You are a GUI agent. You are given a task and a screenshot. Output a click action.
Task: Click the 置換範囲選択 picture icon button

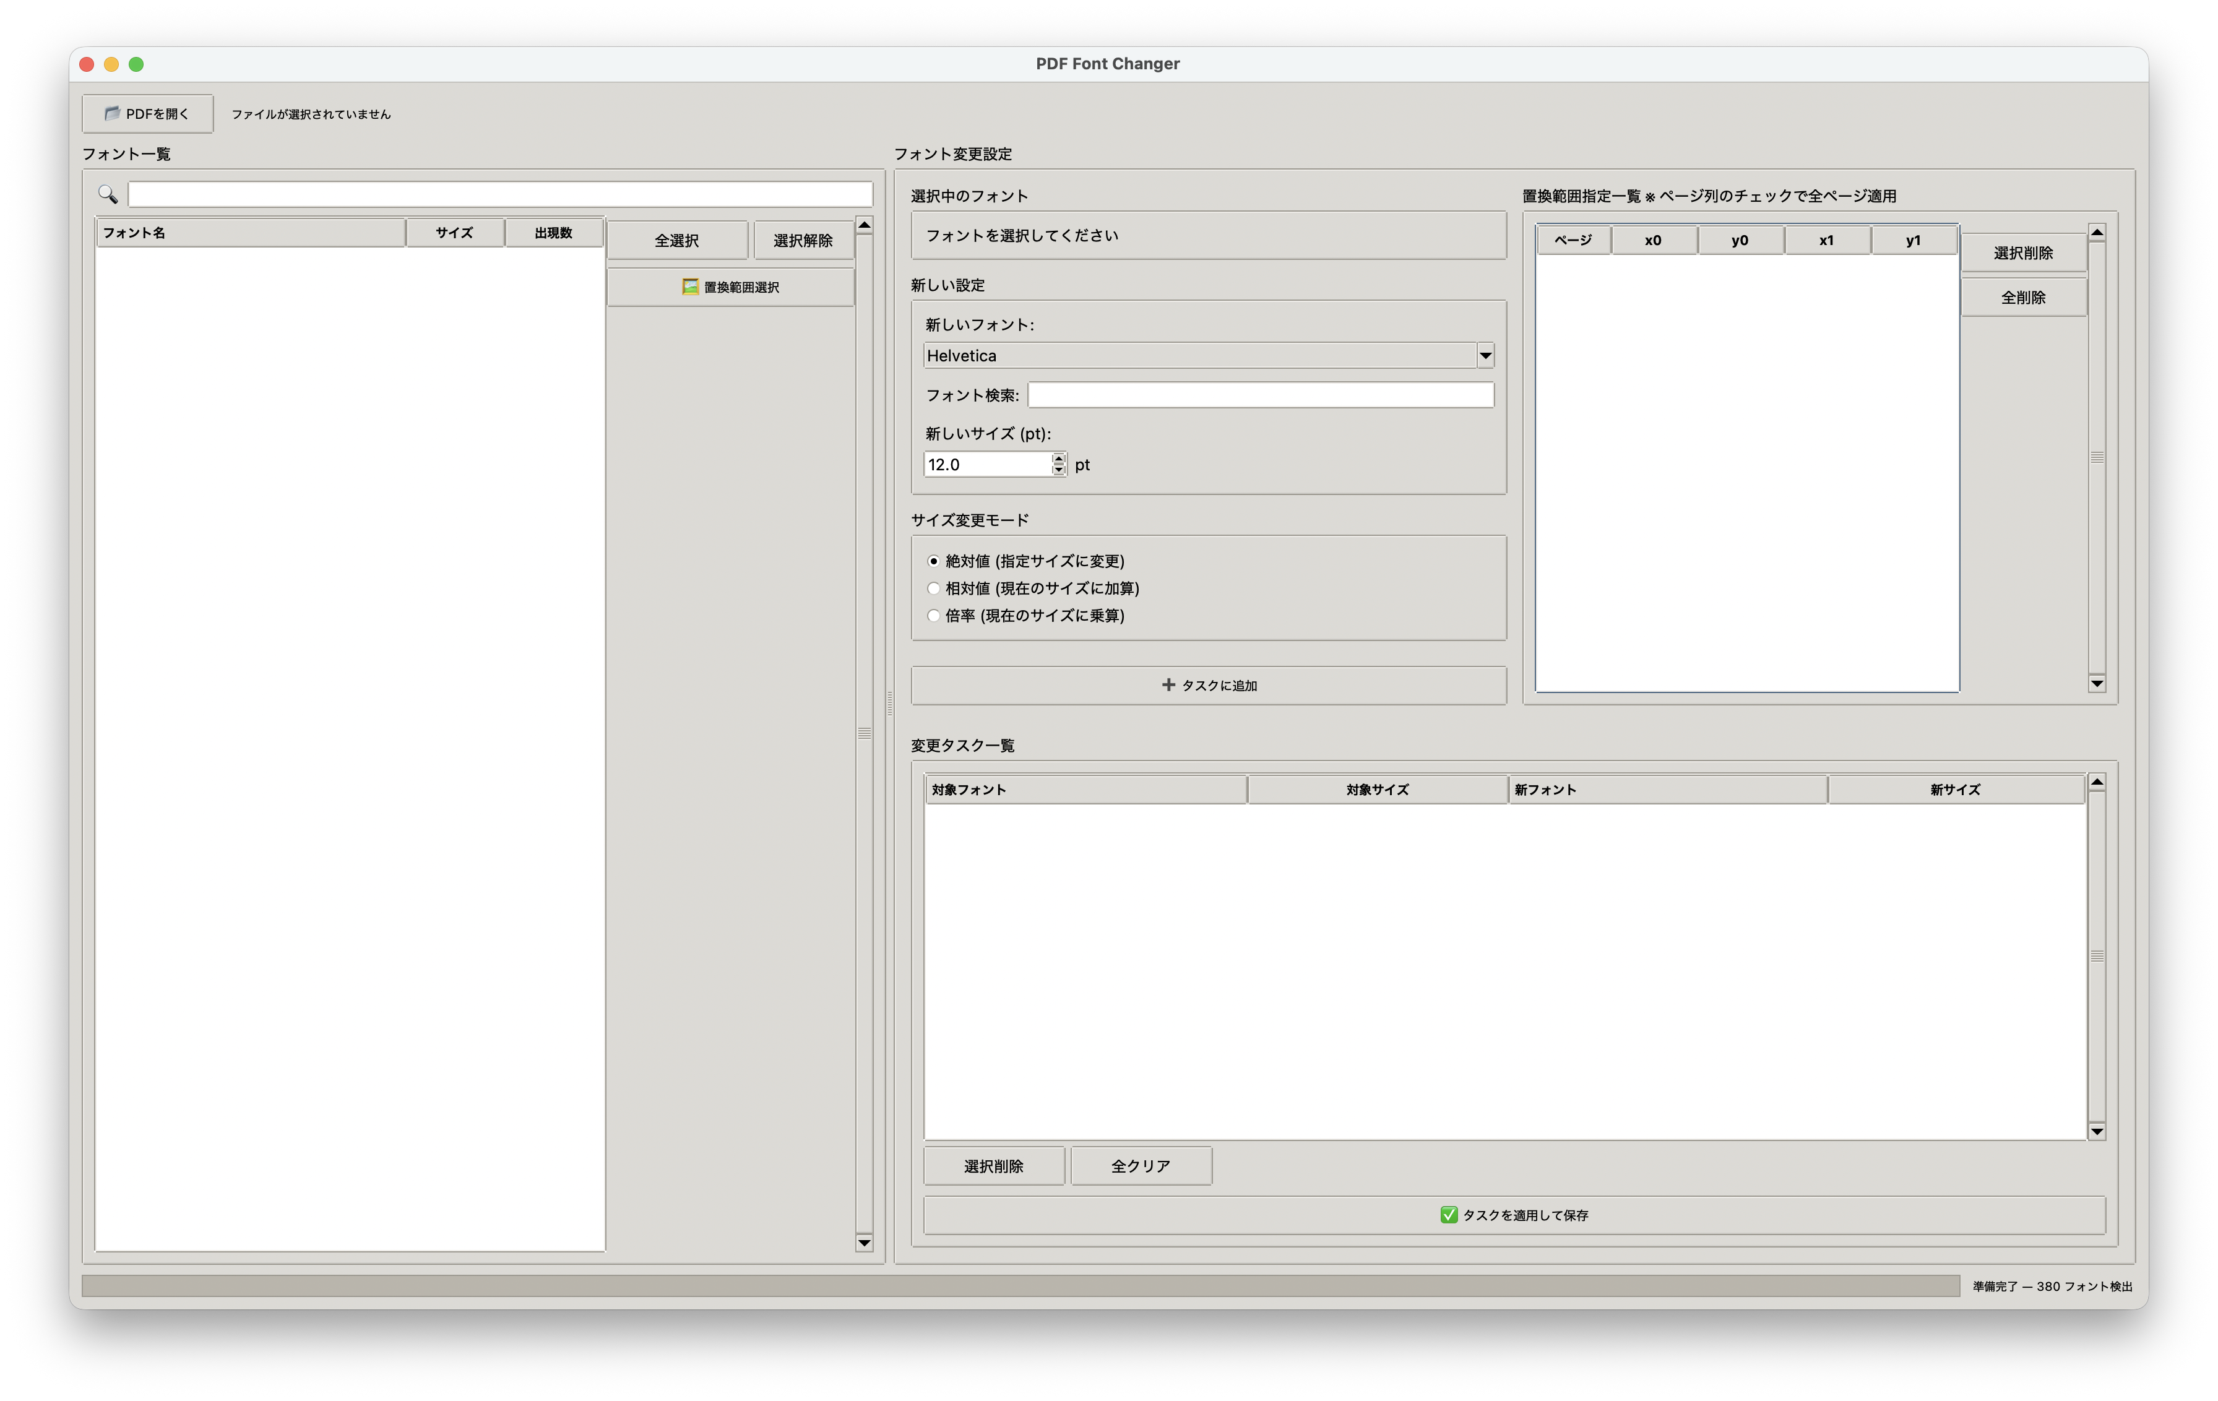point(690,287)
